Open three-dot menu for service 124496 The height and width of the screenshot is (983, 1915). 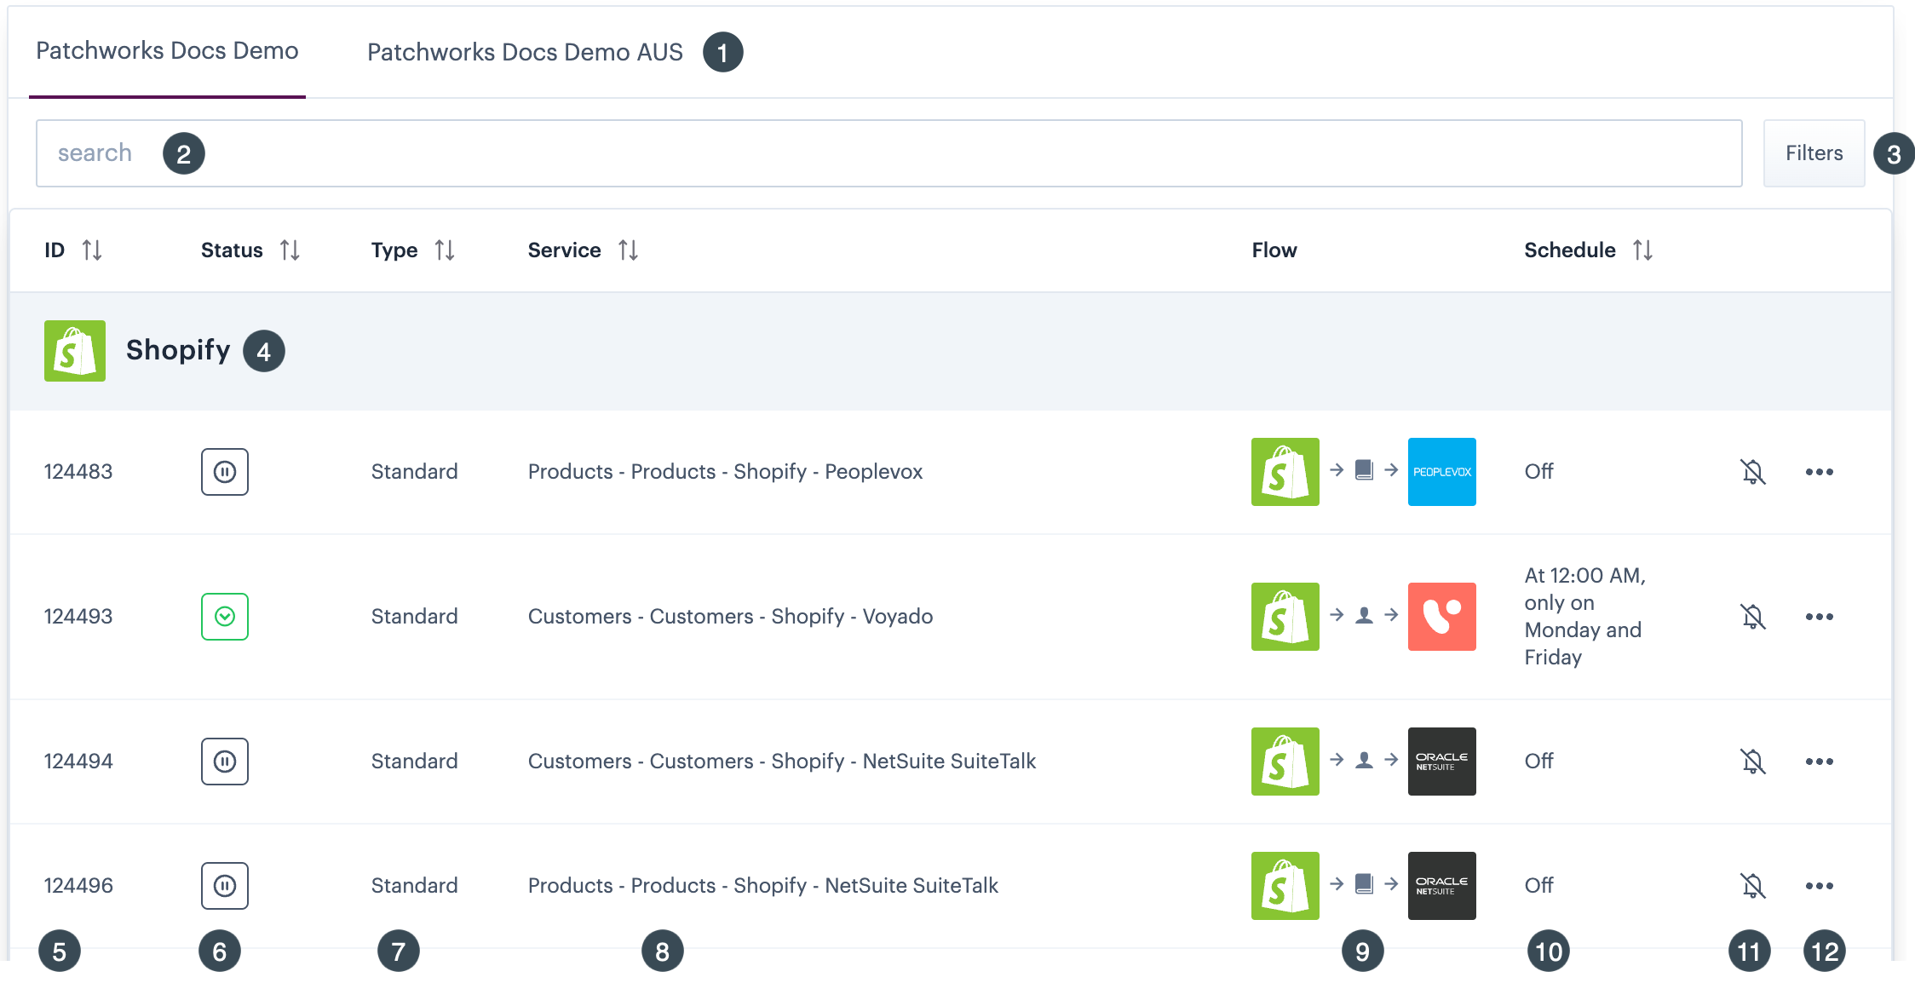(1819, 886)
